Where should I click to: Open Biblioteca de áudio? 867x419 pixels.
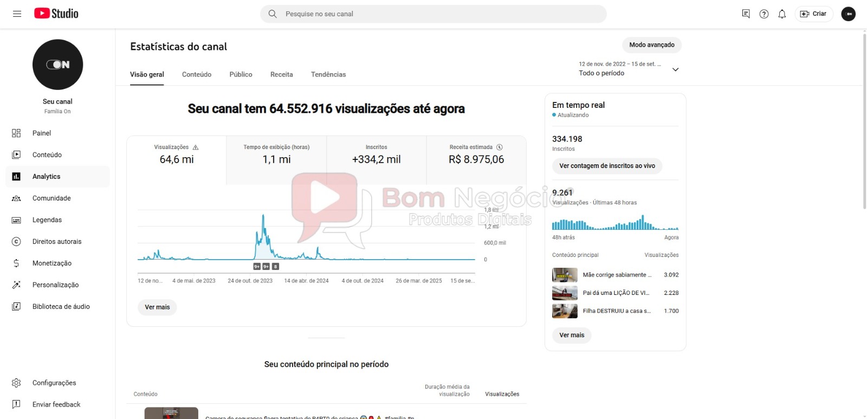coord(57,306)
